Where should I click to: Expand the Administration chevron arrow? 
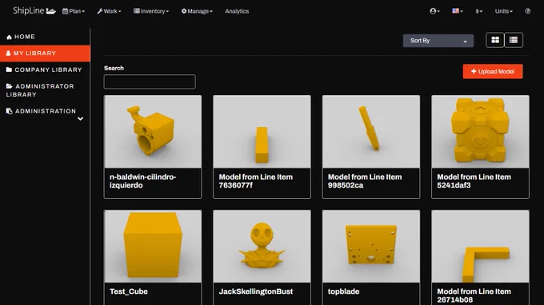pyautogui.click(x=80, y=119)
